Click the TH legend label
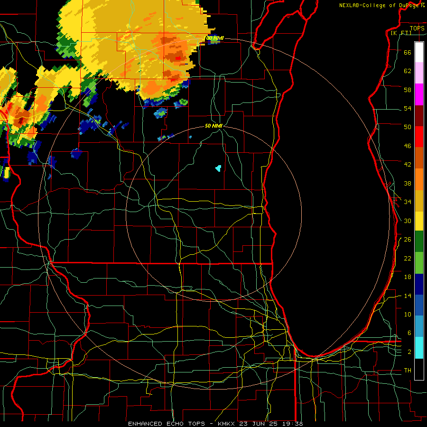 pos(408,371)
